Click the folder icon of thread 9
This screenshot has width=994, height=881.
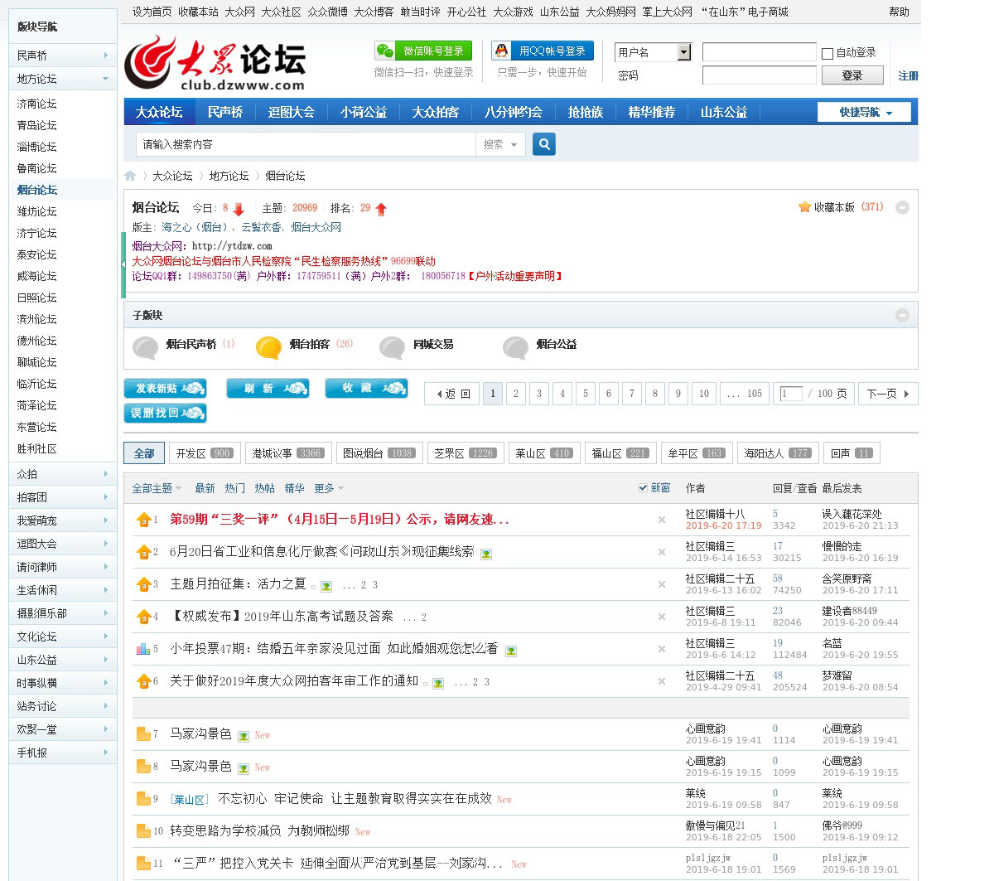(143, 799)
